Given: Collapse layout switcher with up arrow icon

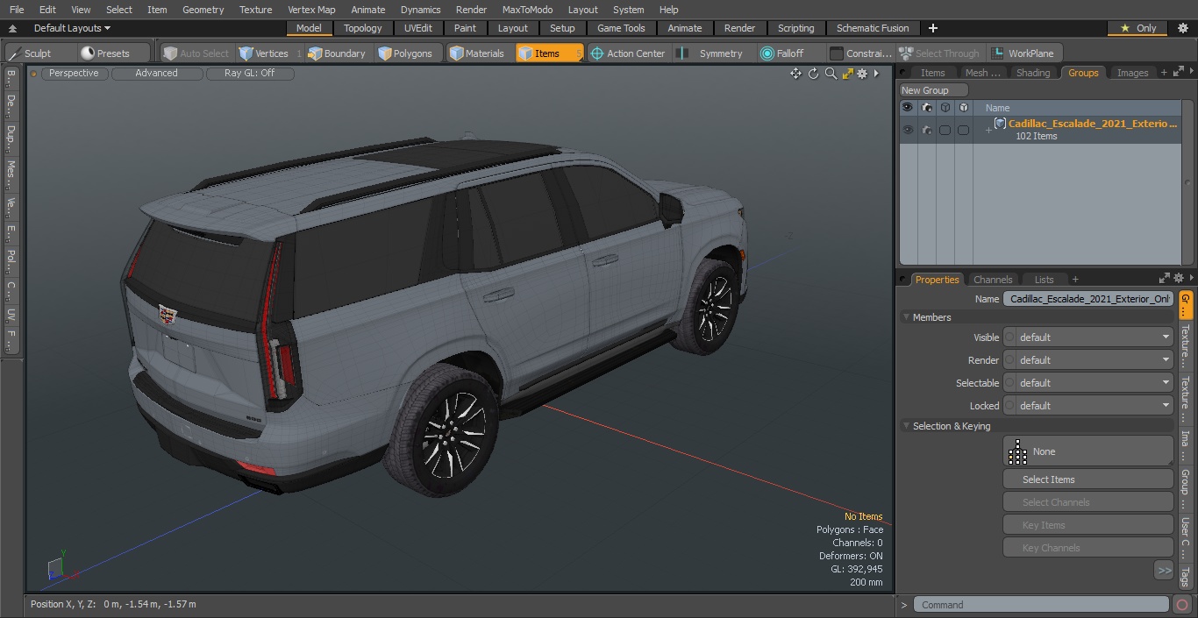Looking at the screenshot, I should (x=12, y=28).
